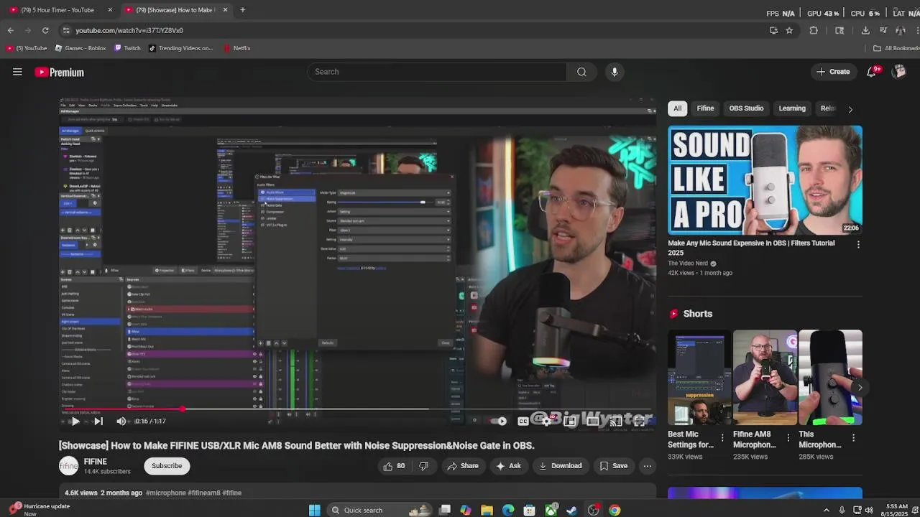
Task: Select the Fifine filter chip
Action: [705, 108]
